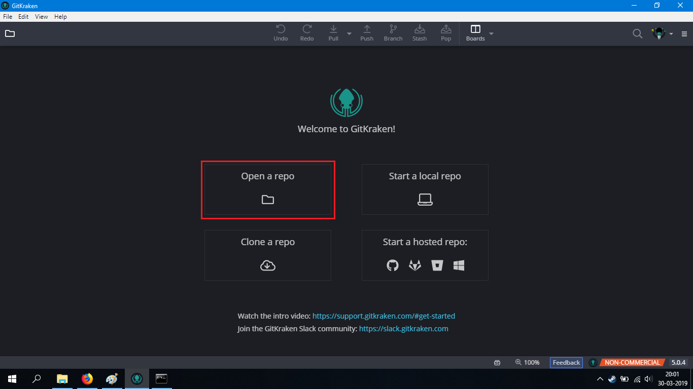Click the 100% zoom level indicator

tap(527, 363)
